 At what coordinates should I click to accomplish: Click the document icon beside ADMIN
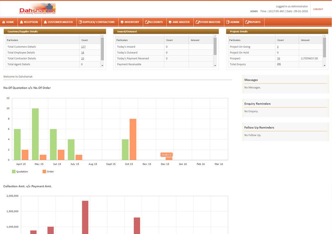click(x=228, y=22)
